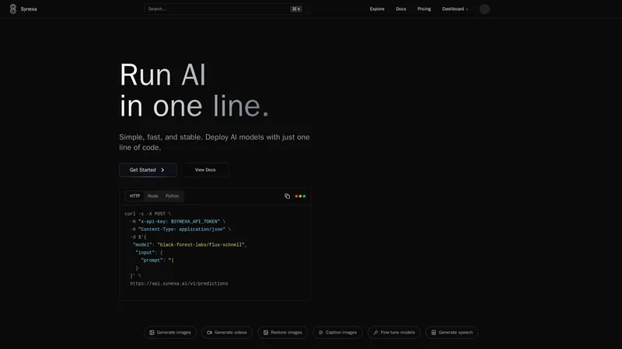
Task: Switch to the Python code tab
Action: pyautogui.click(x=172, y=196)
